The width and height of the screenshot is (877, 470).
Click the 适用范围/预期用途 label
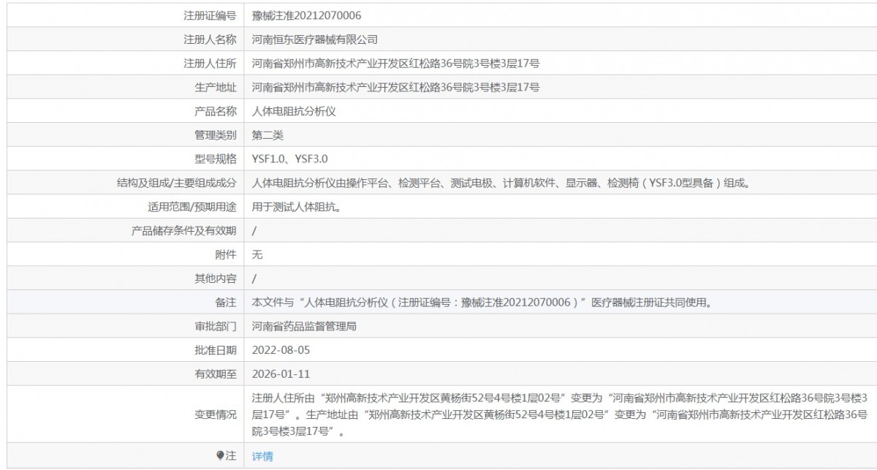point(192,207)
